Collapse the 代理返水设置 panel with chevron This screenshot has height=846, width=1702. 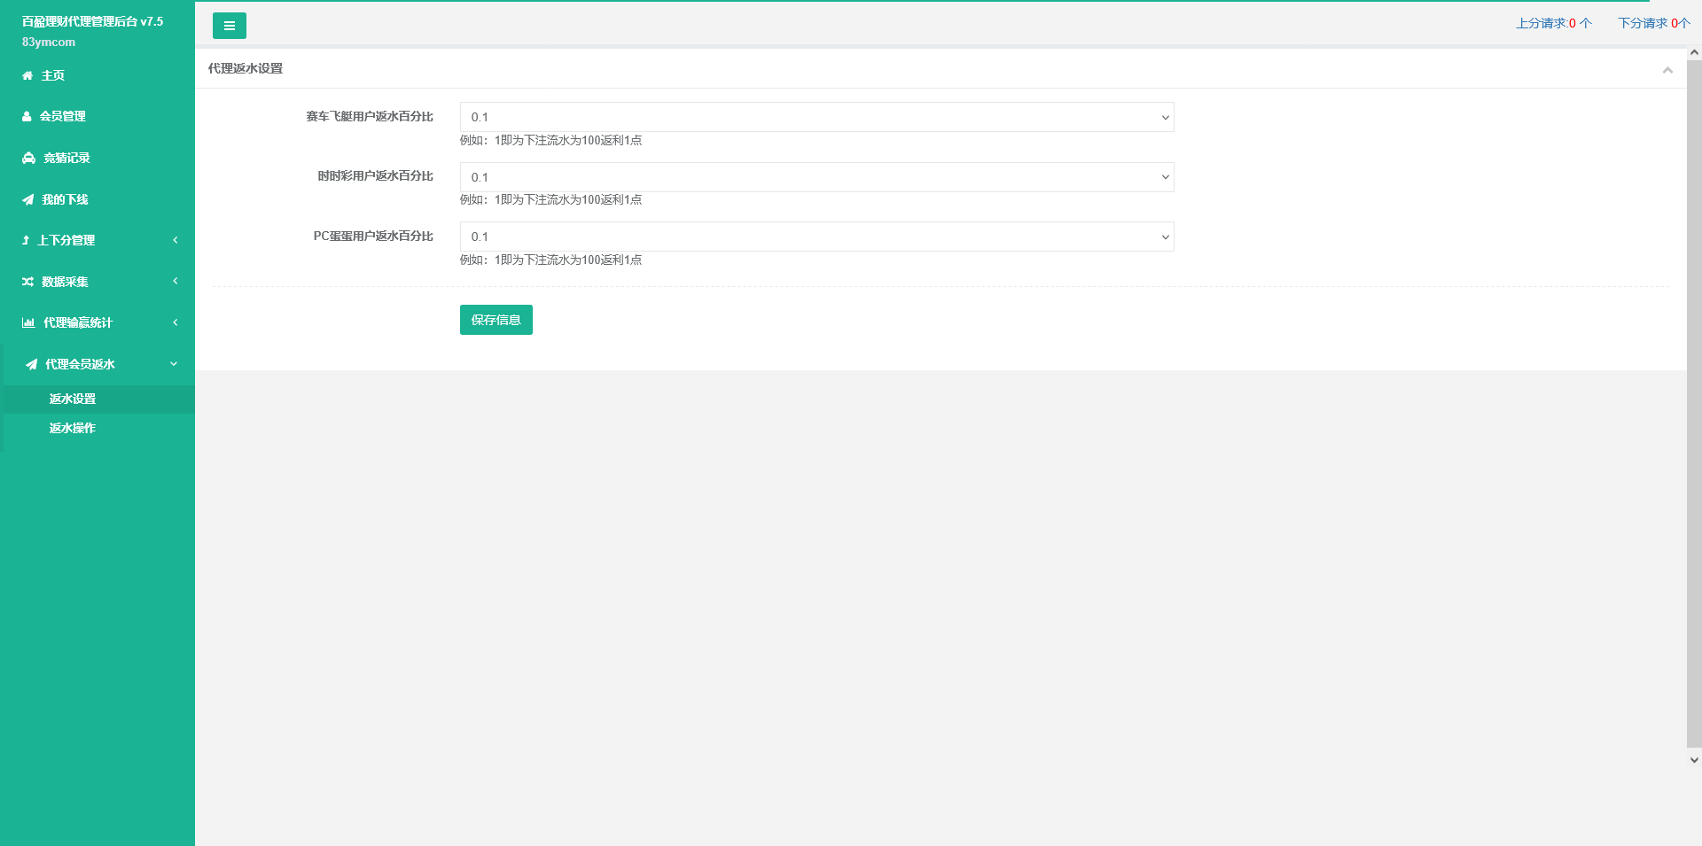[x=1667, y=70]
